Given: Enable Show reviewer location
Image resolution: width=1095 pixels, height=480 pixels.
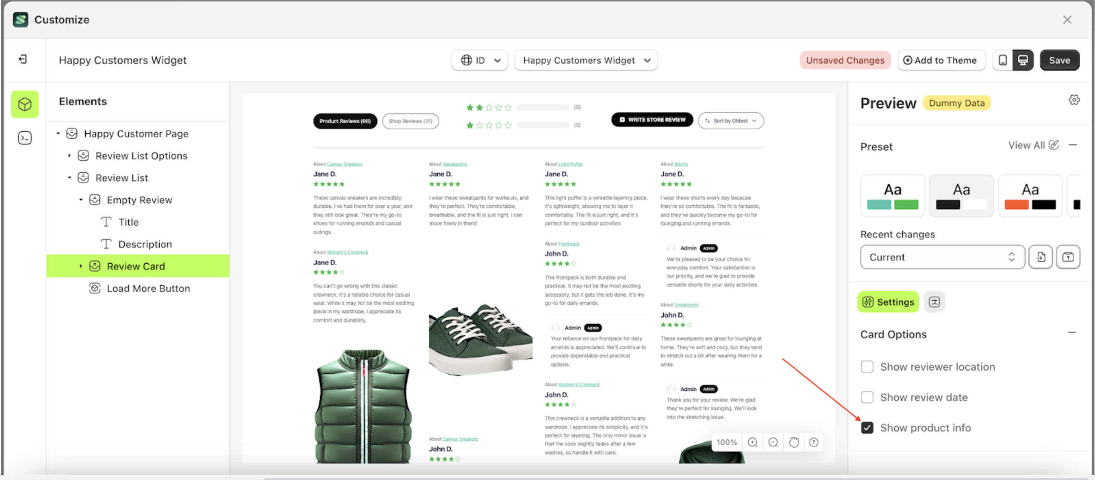Looking at the screenshot, I should click(867, 366).
